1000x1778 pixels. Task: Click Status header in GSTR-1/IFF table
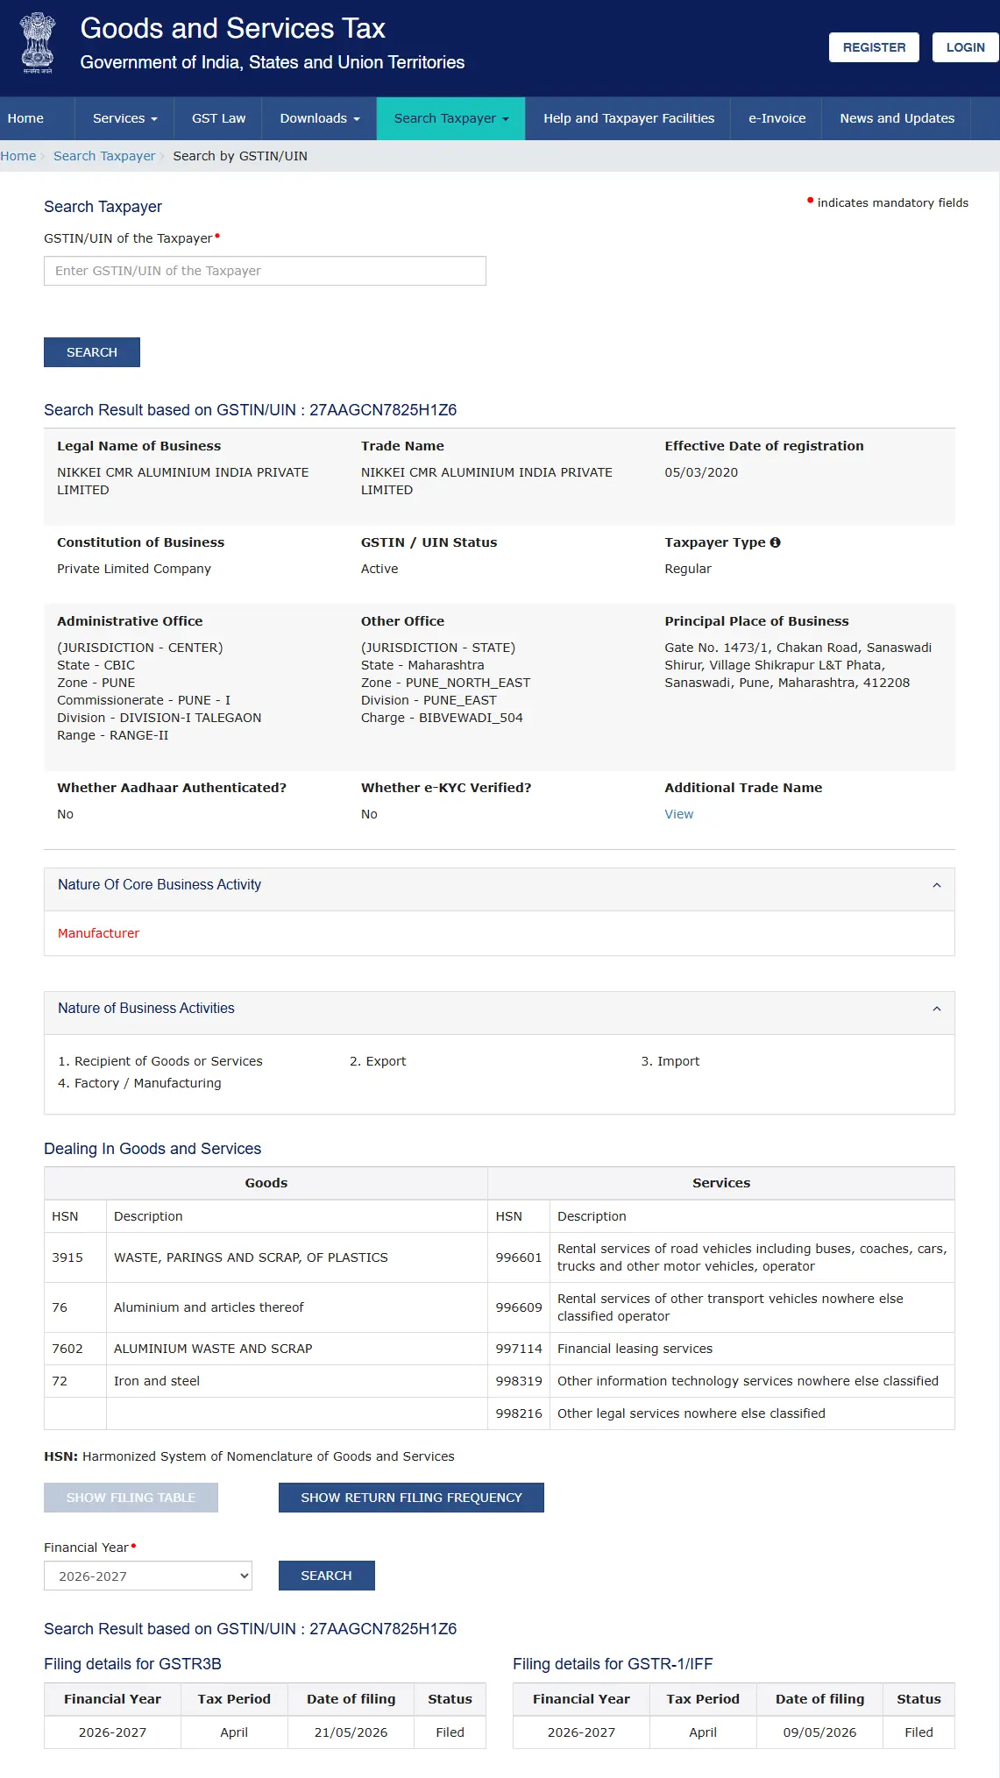918,1699
